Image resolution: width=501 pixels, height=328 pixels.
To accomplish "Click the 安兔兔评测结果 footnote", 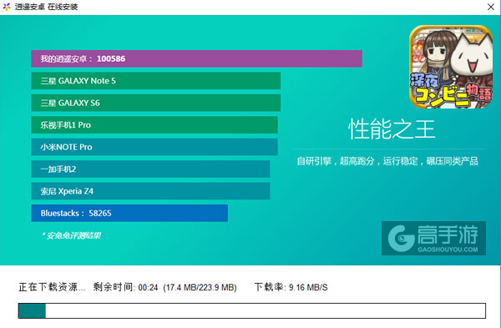I will tap(71, 235).
